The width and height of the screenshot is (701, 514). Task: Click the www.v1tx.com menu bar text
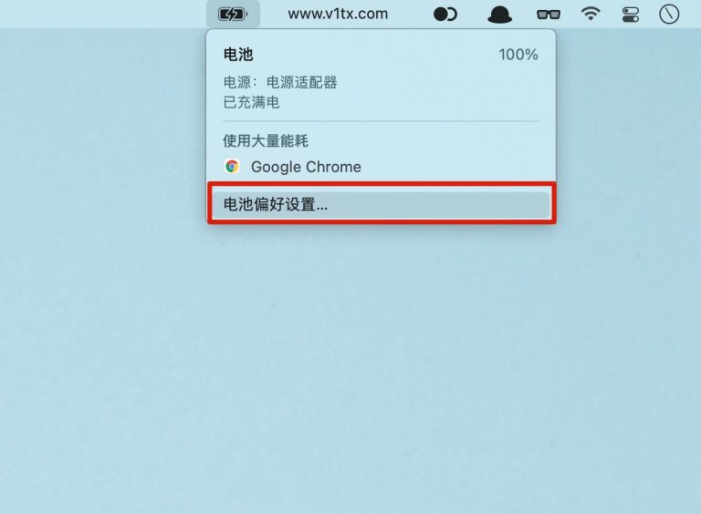[x=338, y=15]
